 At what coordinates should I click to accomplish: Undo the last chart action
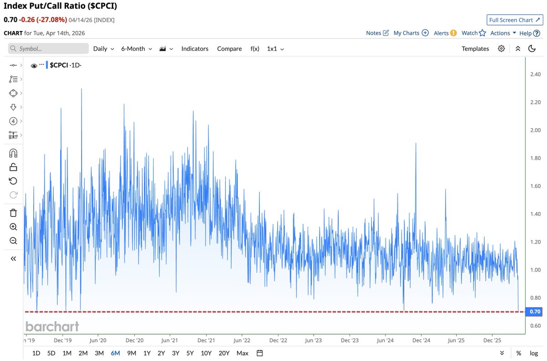click(14, 181)
